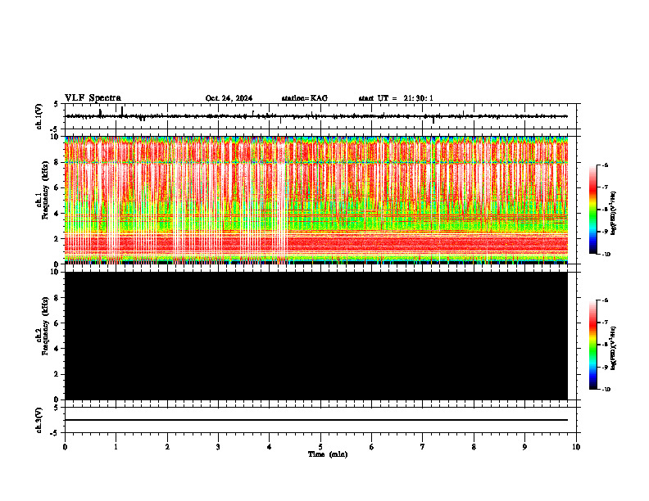This screenshot has width=649, height=501.
Task: Click the 2 kHz tick label on ch.1 axis
Action: (x=57, y=239)
